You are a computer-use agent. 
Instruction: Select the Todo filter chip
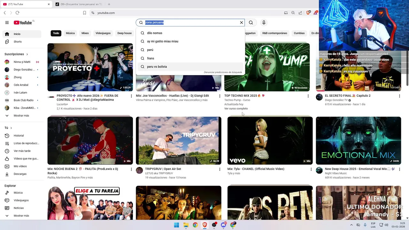[56, 33]
